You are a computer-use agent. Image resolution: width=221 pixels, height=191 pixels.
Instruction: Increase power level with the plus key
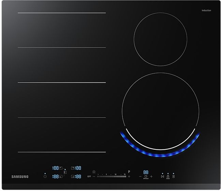click(129, 176)
